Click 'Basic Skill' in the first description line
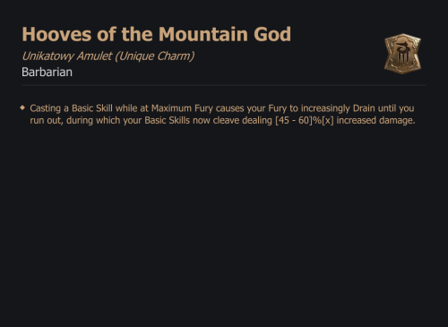 [x=92, y=108]
